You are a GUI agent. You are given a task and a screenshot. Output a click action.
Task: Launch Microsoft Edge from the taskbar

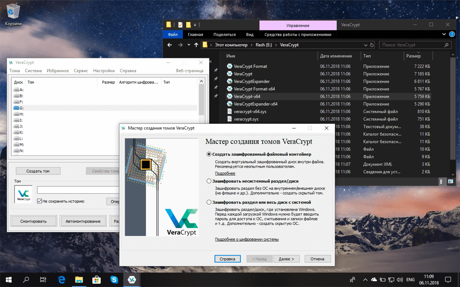[x=61, y=279]
